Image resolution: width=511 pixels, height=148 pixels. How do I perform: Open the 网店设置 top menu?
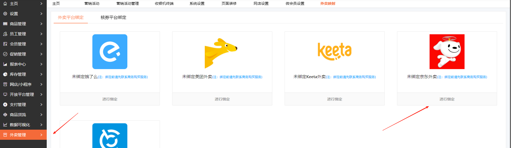(x=261, y=3)
